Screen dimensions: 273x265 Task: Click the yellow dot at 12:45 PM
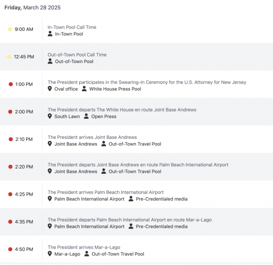[9, 57]
